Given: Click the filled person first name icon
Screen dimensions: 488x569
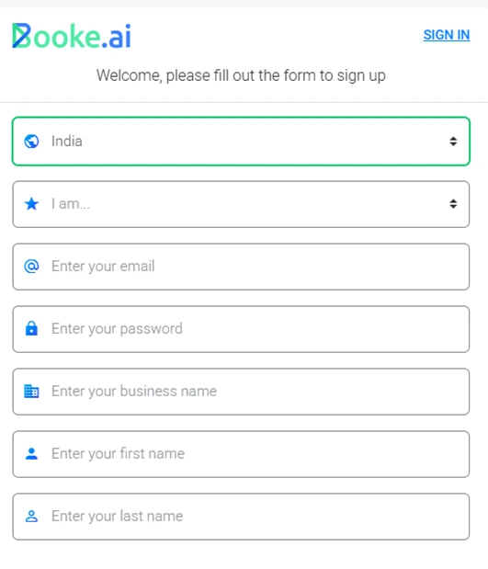Looking at the screenshot, I should (x=31, y=453).
